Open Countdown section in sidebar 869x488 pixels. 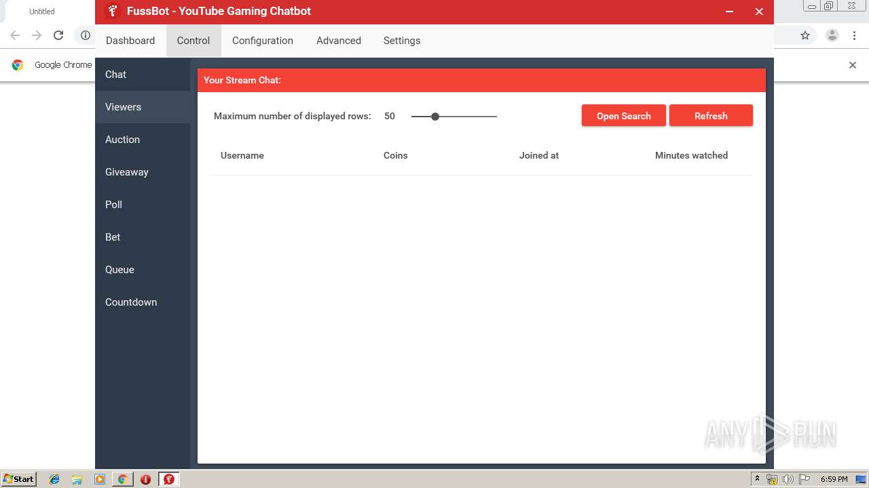(143, 302)
